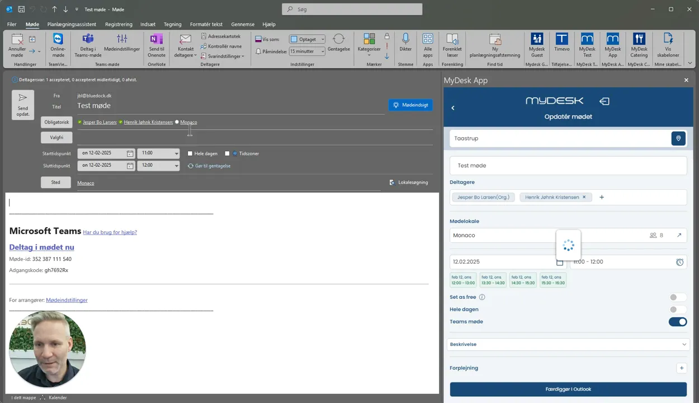Open the Timevo add-in
This screenshot has width=699, height=403.
click(x=562, y=43)
